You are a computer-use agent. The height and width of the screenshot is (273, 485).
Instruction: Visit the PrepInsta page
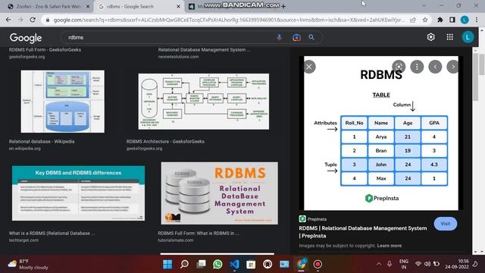click(446, 224)
